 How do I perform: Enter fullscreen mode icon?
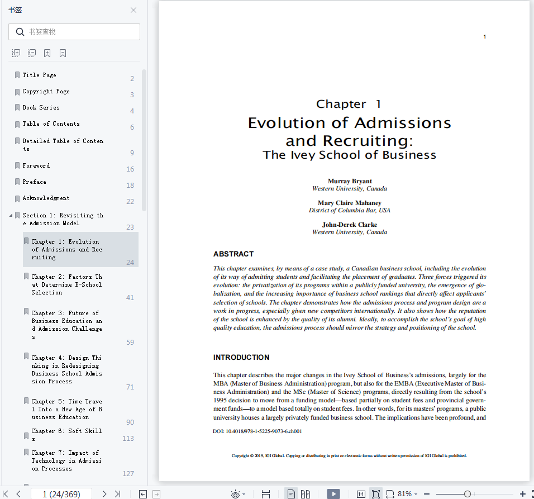point(532,494)
